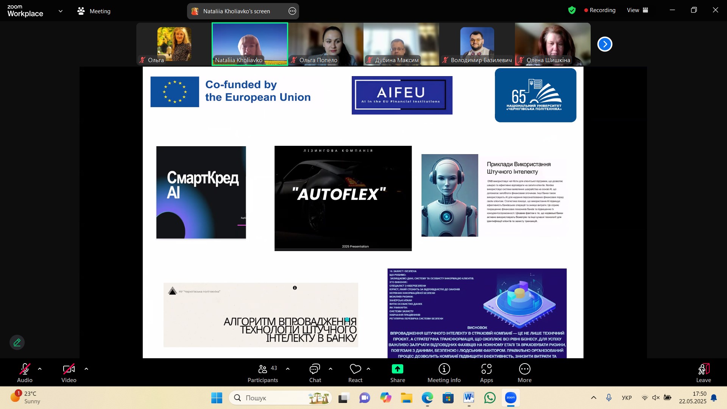Screen dimensions: 727x409
Task: Expand video settings arrow next to Video
Action: [86, 369]
